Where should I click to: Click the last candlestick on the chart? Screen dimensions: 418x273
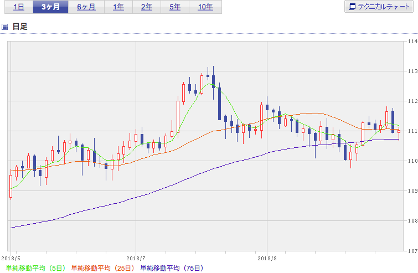(399, 131)
